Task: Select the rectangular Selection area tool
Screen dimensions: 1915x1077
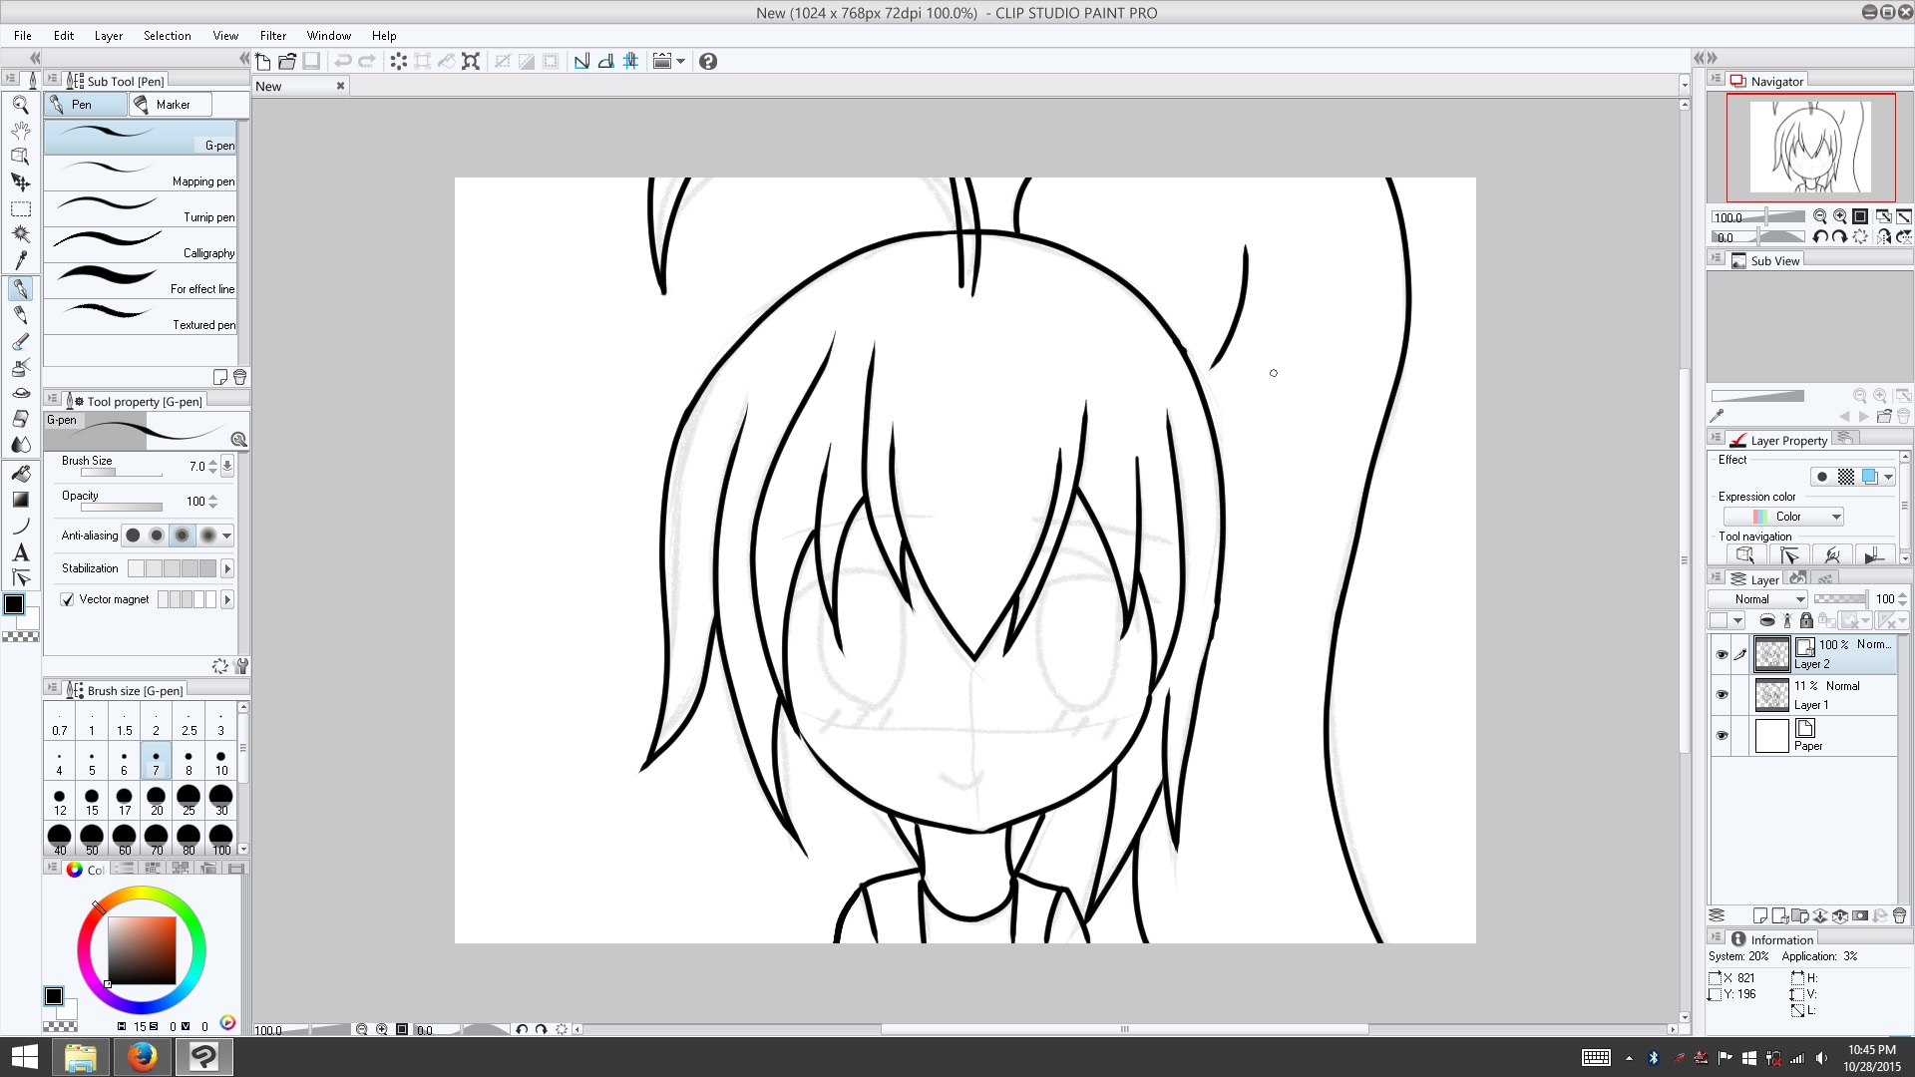Action: click(x=20, y=209)
